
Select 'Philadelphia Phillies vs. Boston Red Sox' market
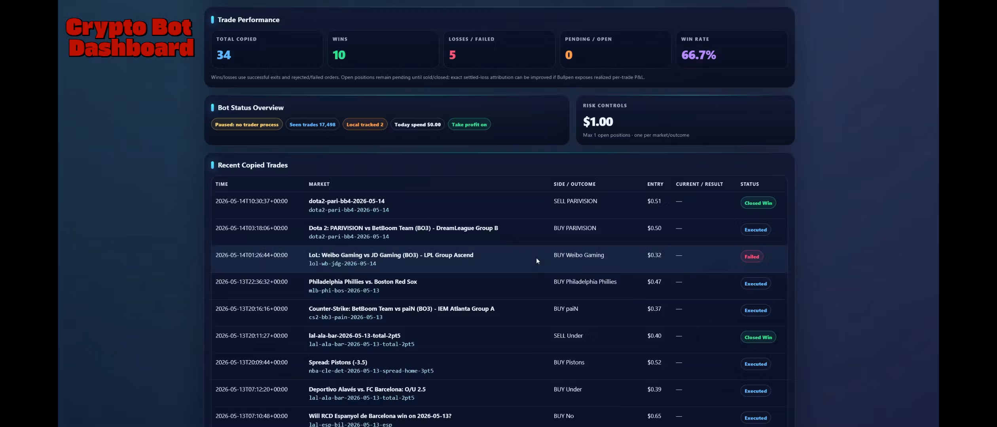click(363, 282)
